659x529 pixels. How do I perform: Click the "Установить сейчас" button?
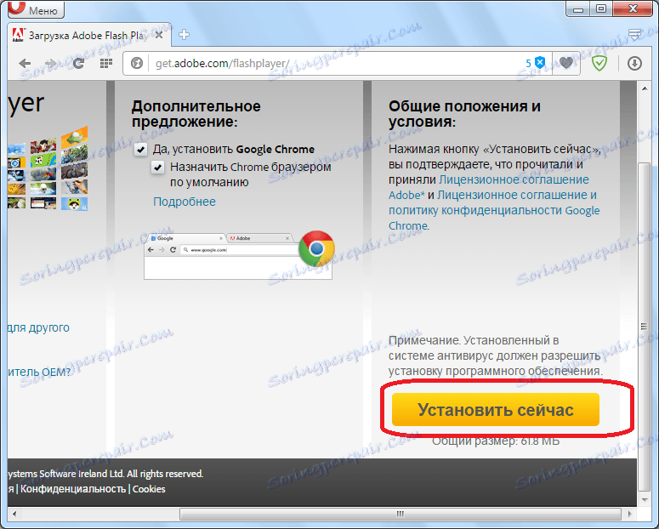click(496, 410)
